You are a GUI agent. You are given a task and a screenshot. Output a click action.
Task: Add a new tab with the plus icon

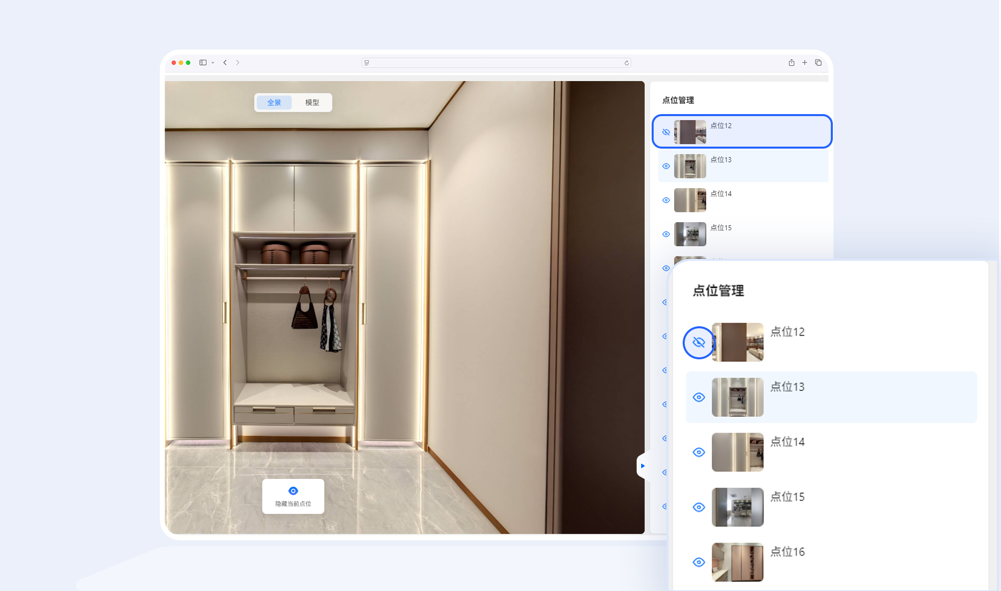(805, 63)
